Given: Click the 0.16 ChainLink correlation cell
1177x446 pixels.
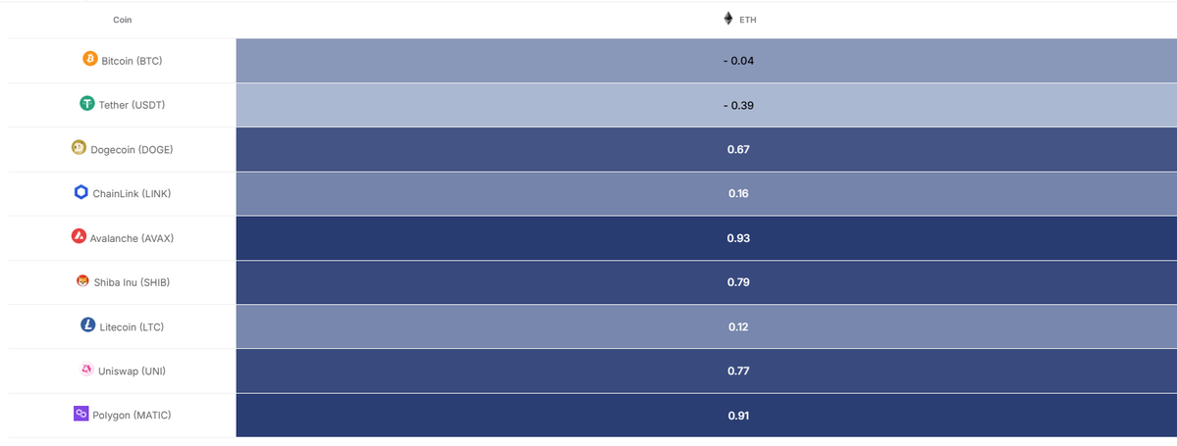Looking at the screenshot, I should pyautogui.click(x=738, y=194).
